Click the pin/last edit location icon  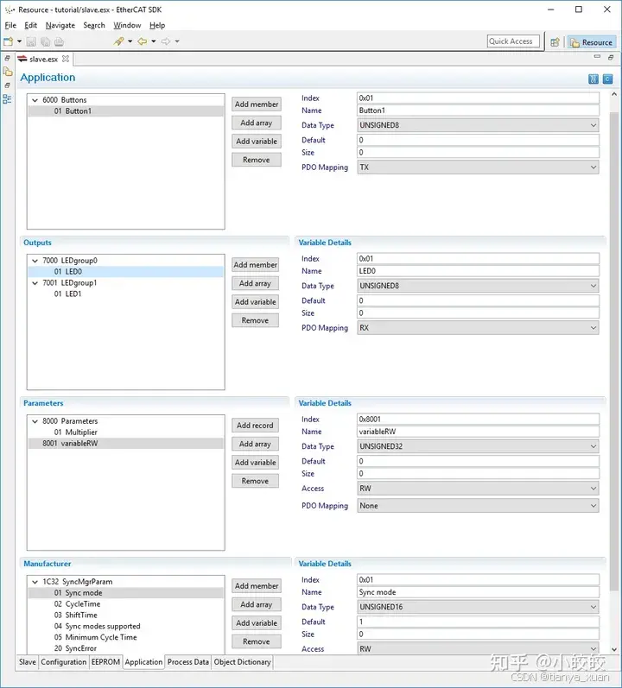[x=118, y=41]
